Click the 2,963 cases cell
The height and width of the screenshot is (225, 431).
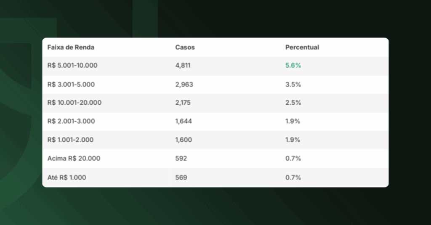(184, 85)
